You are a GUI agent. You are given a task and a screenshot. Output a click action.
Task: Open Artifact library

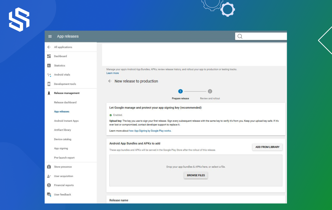pos(62,130)
